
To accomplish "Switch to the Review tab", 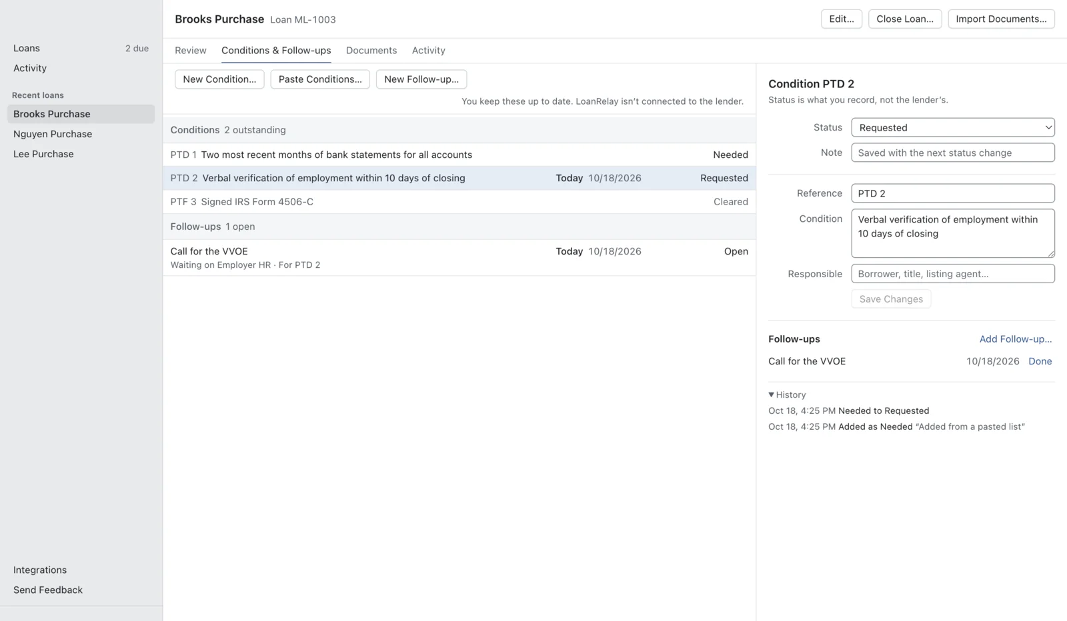I will click(191, 51).
